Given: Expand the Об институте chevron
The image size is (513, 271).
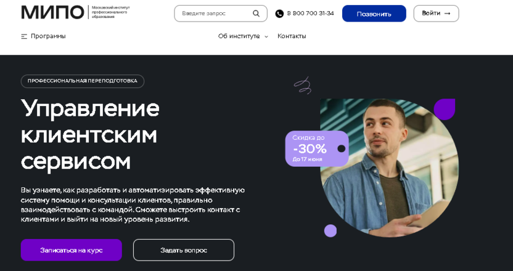Looking at the screenshot, I should pos(266,36).
